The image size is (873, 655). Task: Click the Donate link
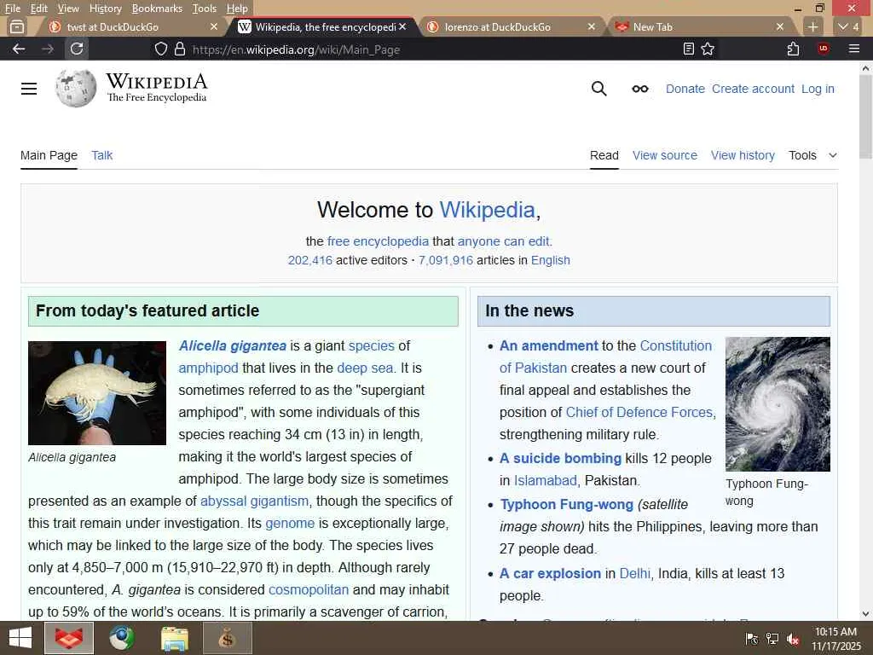685,89
